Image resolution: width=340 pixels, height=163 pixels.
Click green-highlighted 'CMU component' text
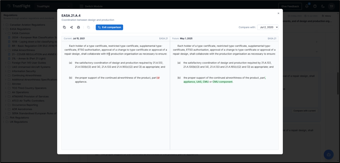pos(223,82)
